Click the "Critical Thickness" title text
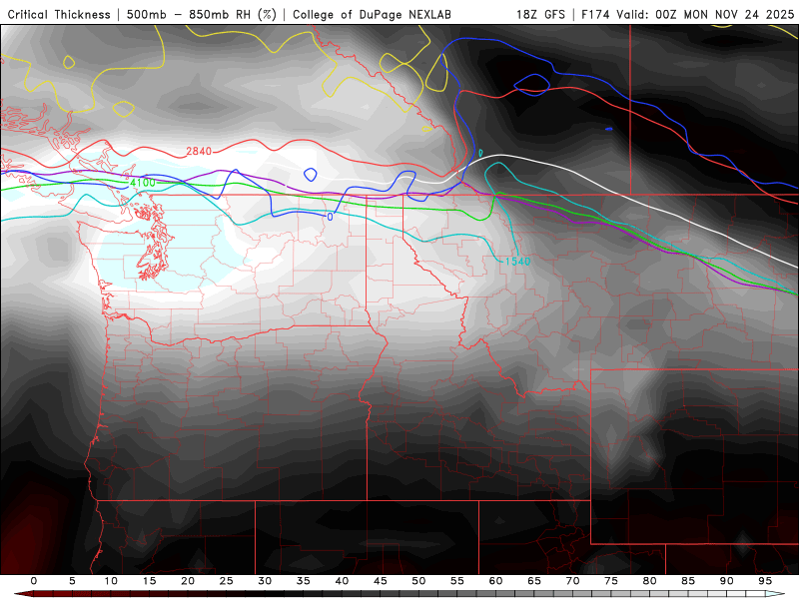This screenshot has height=599, width=799. pyautogui.click(x=59, y=14)
